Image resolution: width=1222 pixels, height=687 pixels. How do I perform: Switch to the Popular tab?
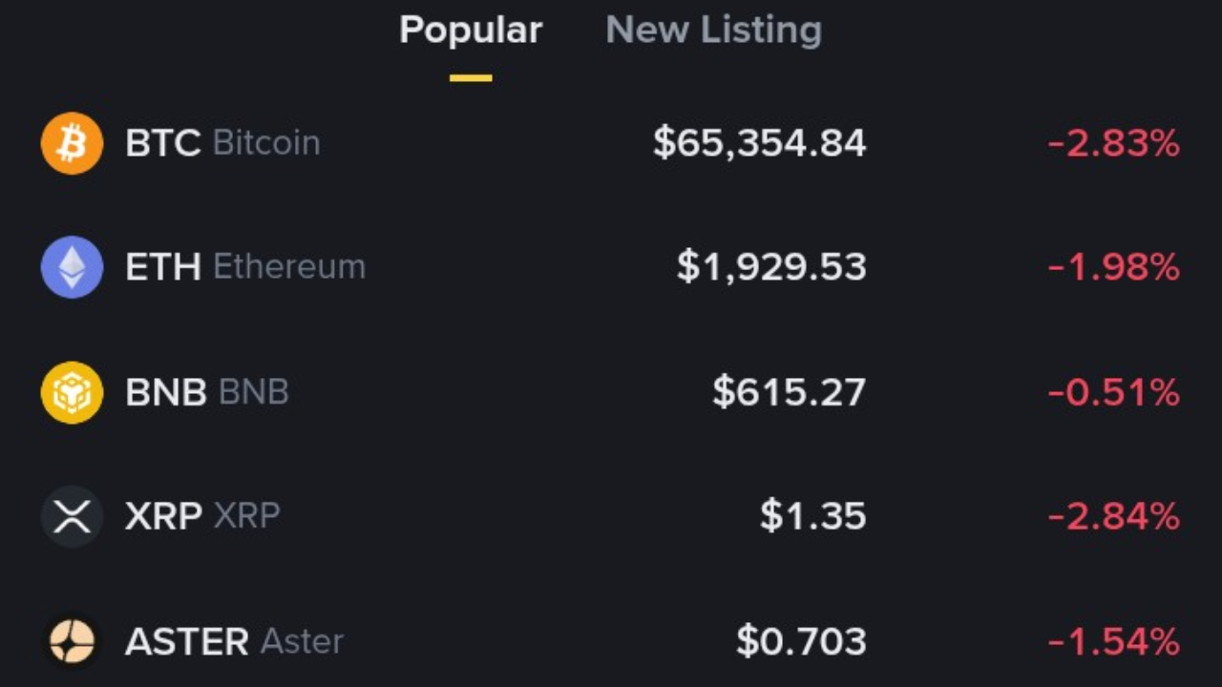click(x=471, y=31)
